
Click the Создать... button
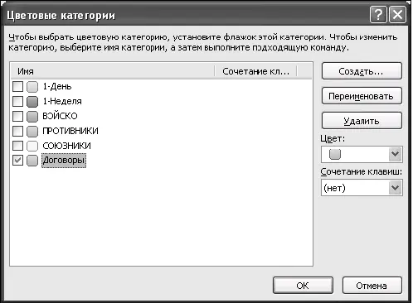pos(362,71)
